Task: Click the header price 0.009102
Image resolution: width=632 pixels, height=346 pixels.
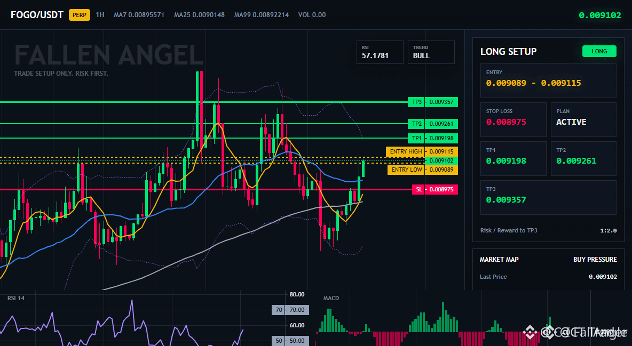Action: tap(600, 15)
